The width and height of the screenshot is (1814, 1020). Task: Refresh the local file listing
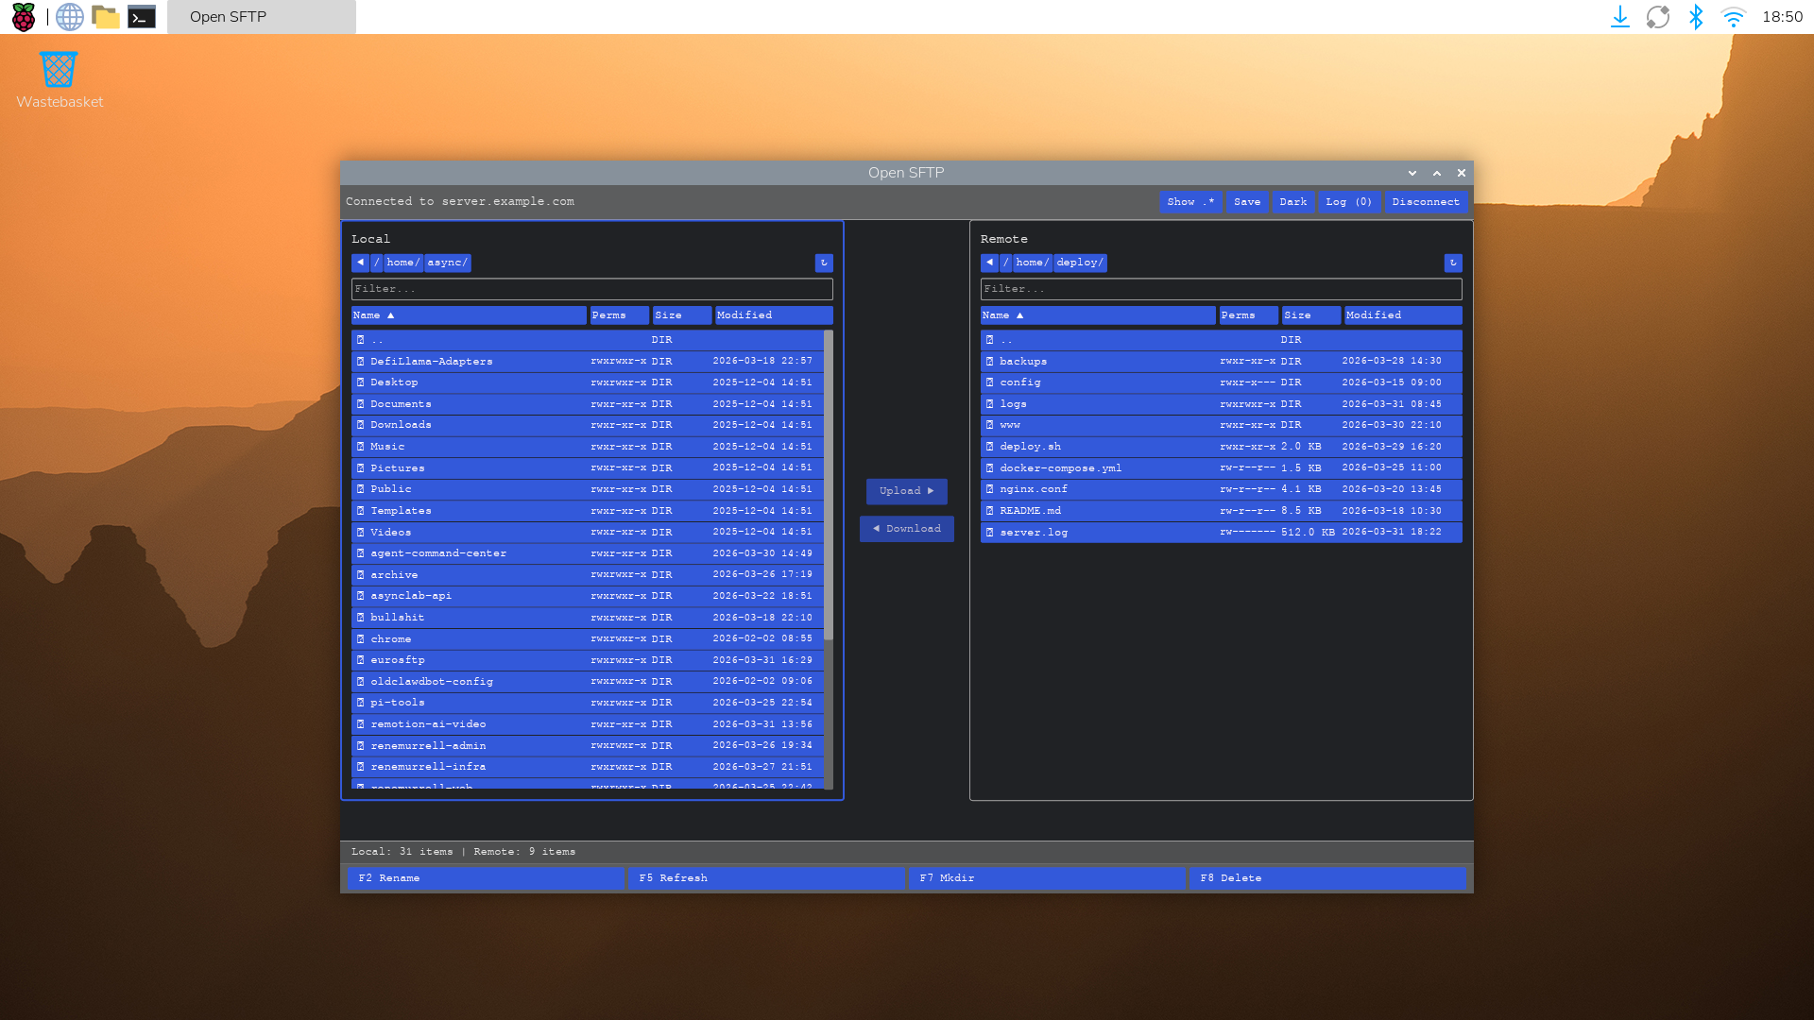tap(824, 263)
